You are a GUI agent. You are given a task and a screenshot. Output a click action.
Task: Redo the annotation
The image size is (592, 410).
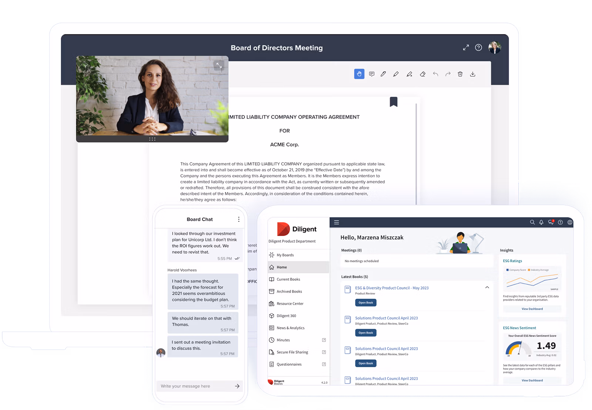coord(448,74)
